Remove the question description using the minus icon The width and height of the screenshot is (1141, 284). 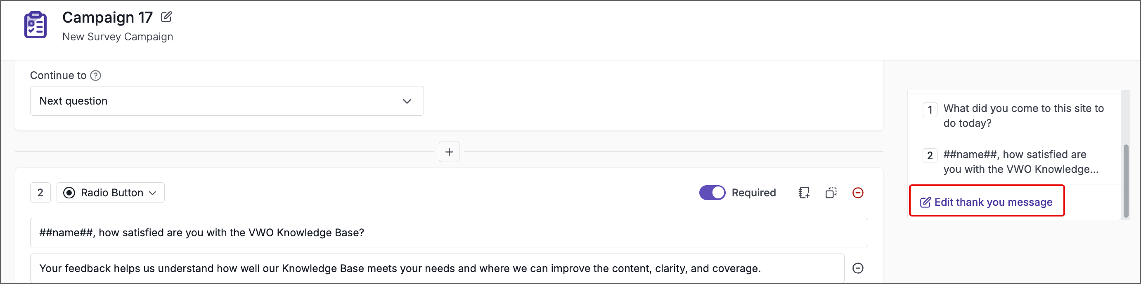(858, 268)
